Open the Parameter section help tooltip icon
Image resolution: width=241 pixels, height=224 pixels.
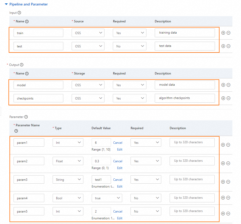point(26,117)
